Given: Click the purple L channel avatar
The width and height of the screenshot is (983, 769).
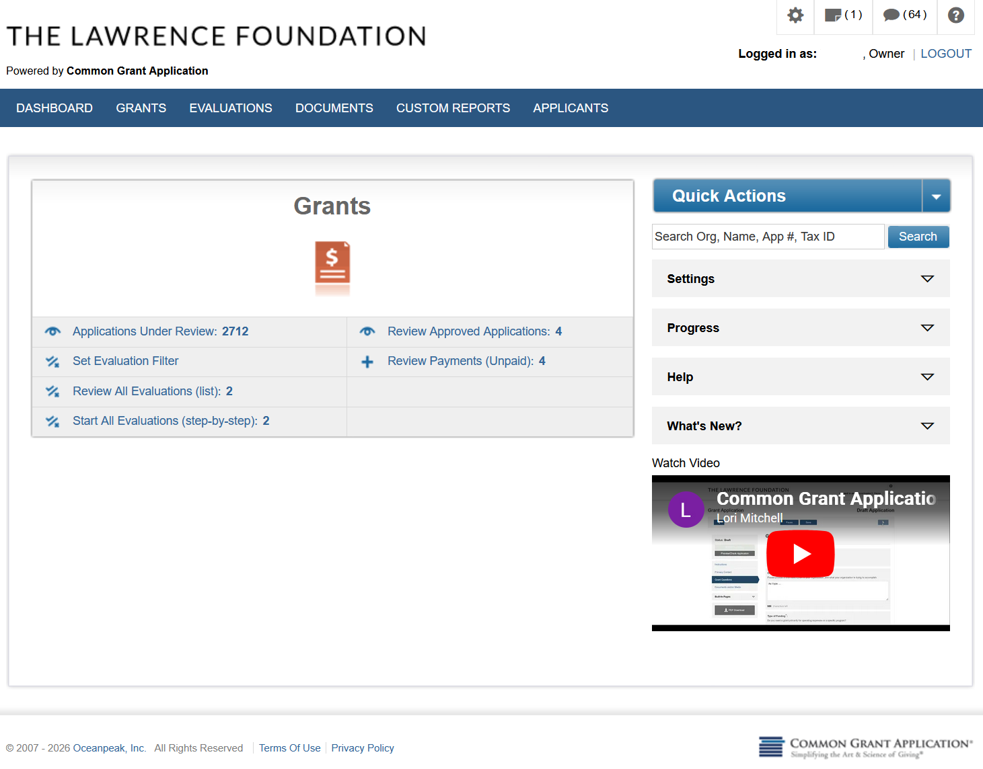Looking at the screenshot, I should (x=686, y=510).
